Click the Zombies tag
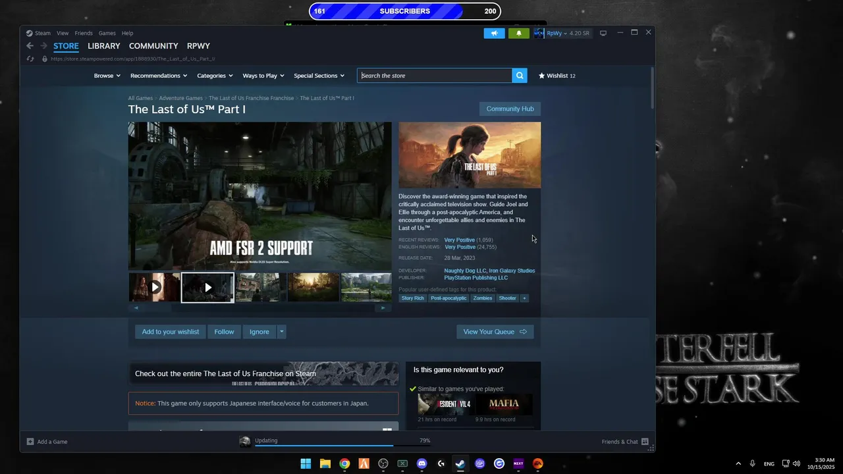The height and width of the screenshot is (474, 843). pyautogui.click(x=483, y=298)
